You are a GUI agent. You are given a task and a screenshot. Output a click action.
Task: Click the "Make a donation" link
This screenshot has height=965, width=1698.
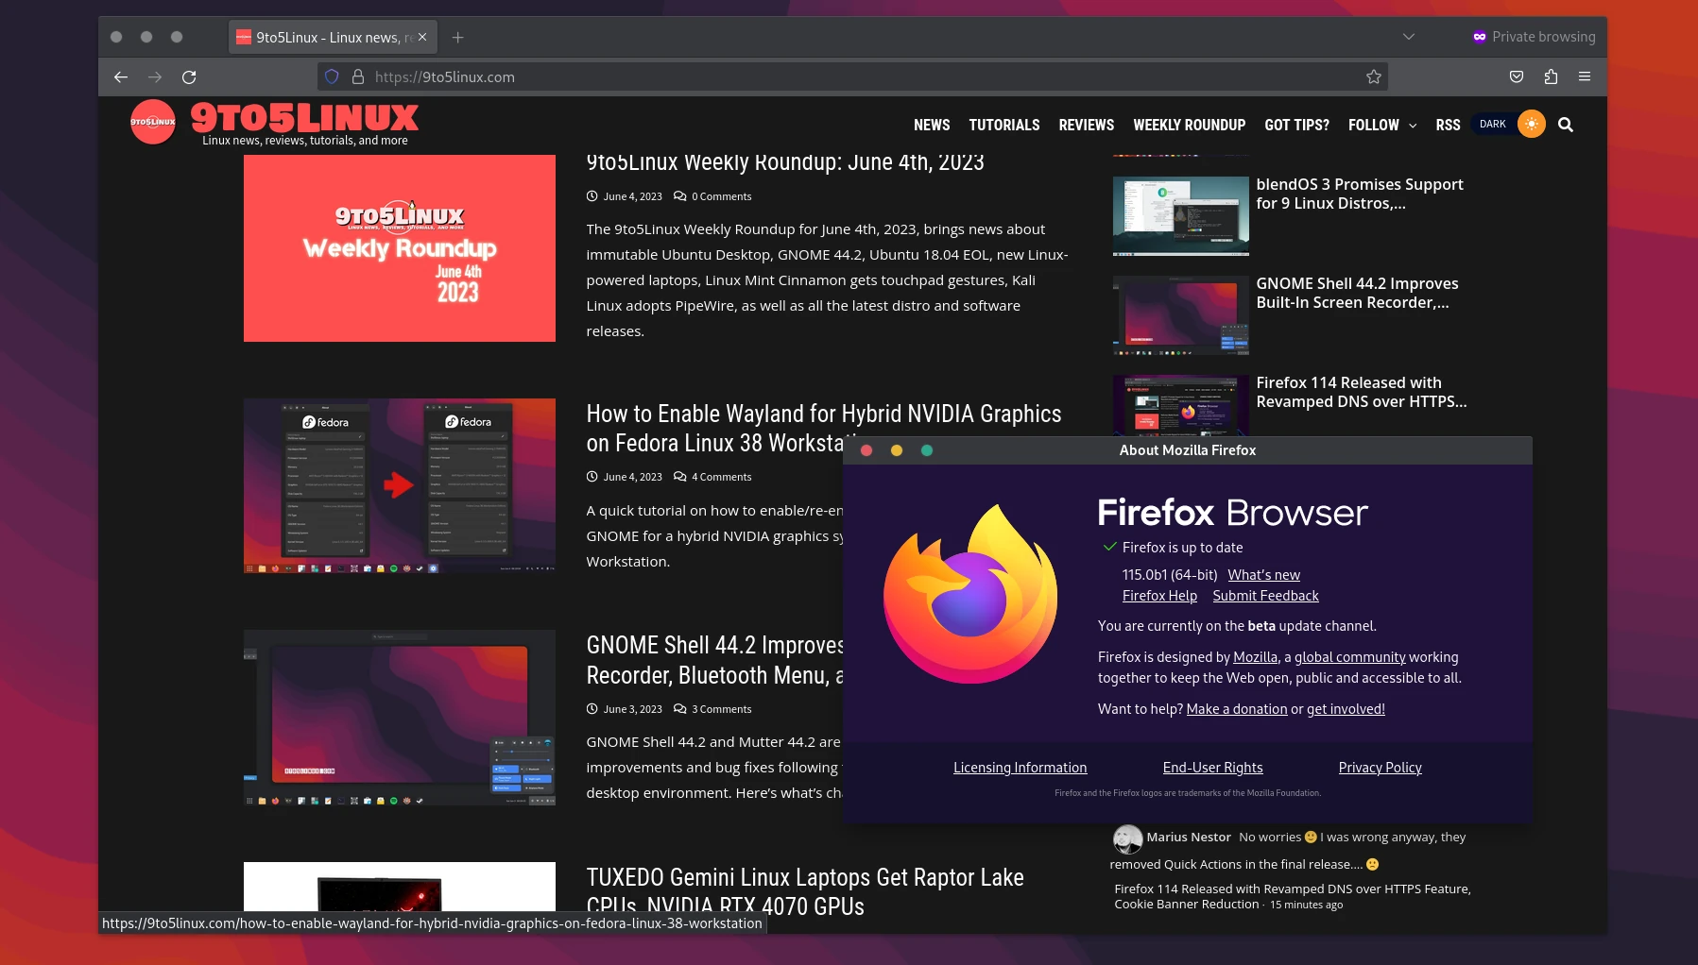click(1236, 708)
